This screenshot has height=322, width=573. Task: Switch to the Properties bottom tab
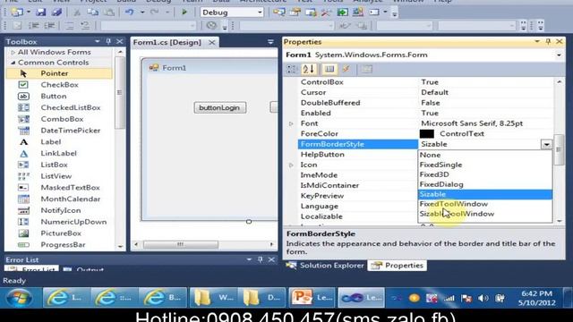398,266
